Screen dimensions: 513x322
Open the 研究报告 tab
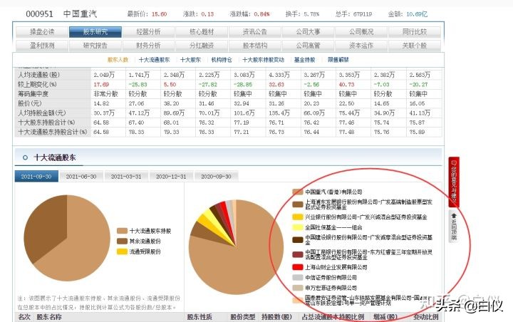[x=95, y=46]
